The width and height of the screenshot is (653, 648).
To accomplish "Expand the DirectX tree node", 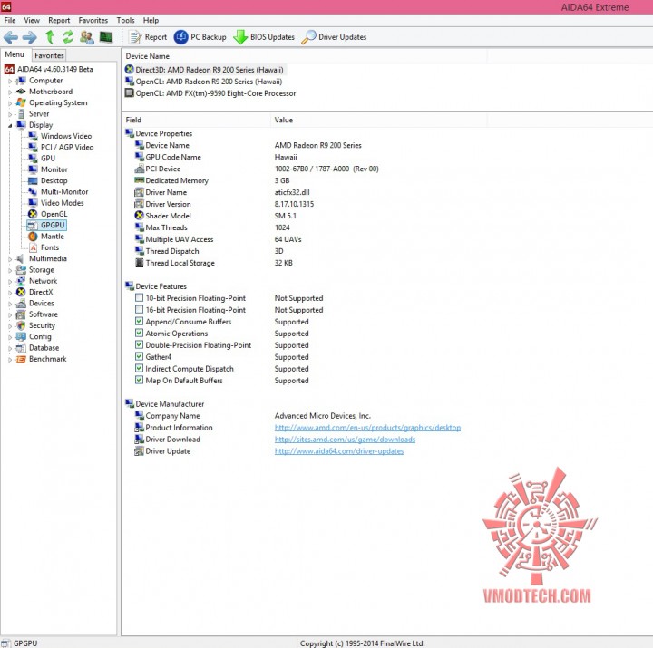I will [x=10, y=293].
